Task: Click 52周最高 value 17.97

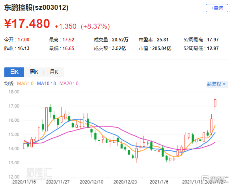Action: click(x=213, y=40)
